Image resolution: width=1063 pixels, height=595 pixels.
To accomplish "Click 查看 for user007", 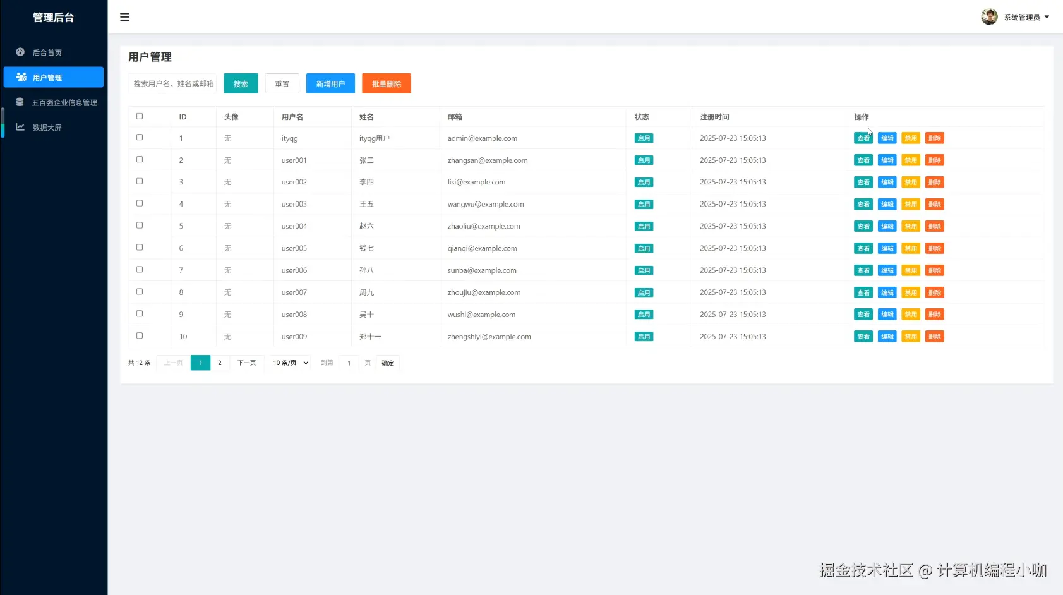I will [x=863, y=293].
